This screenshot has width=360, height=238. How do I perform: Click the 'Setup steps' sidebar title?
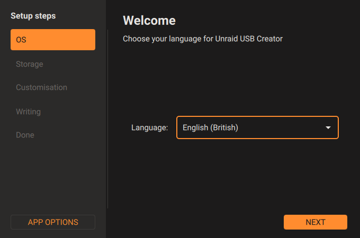pyautogui.click(x=33, y=16)
